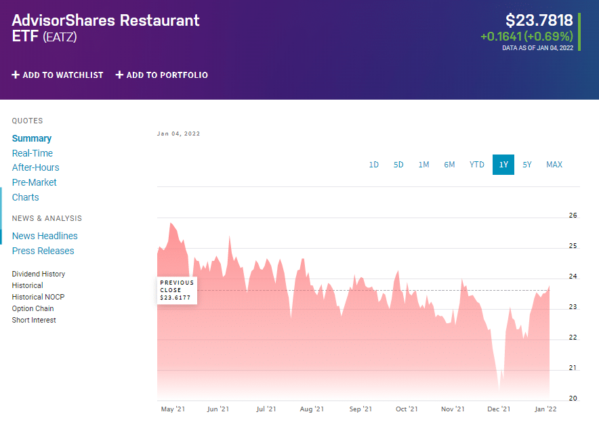Show year-to-date chart with YTD
Viewport: 599px width, 431px height.
(x=477, y=165)
